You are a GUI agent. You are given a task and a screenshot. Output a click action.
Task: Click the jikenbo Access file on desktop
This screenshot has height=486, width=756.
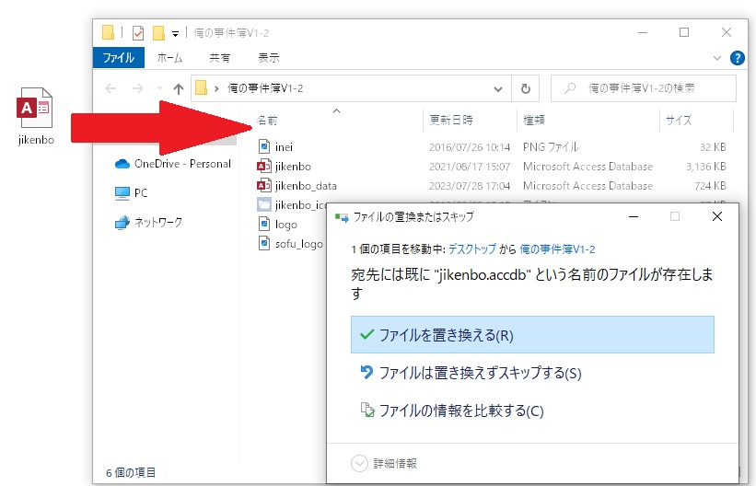point(35,117)
